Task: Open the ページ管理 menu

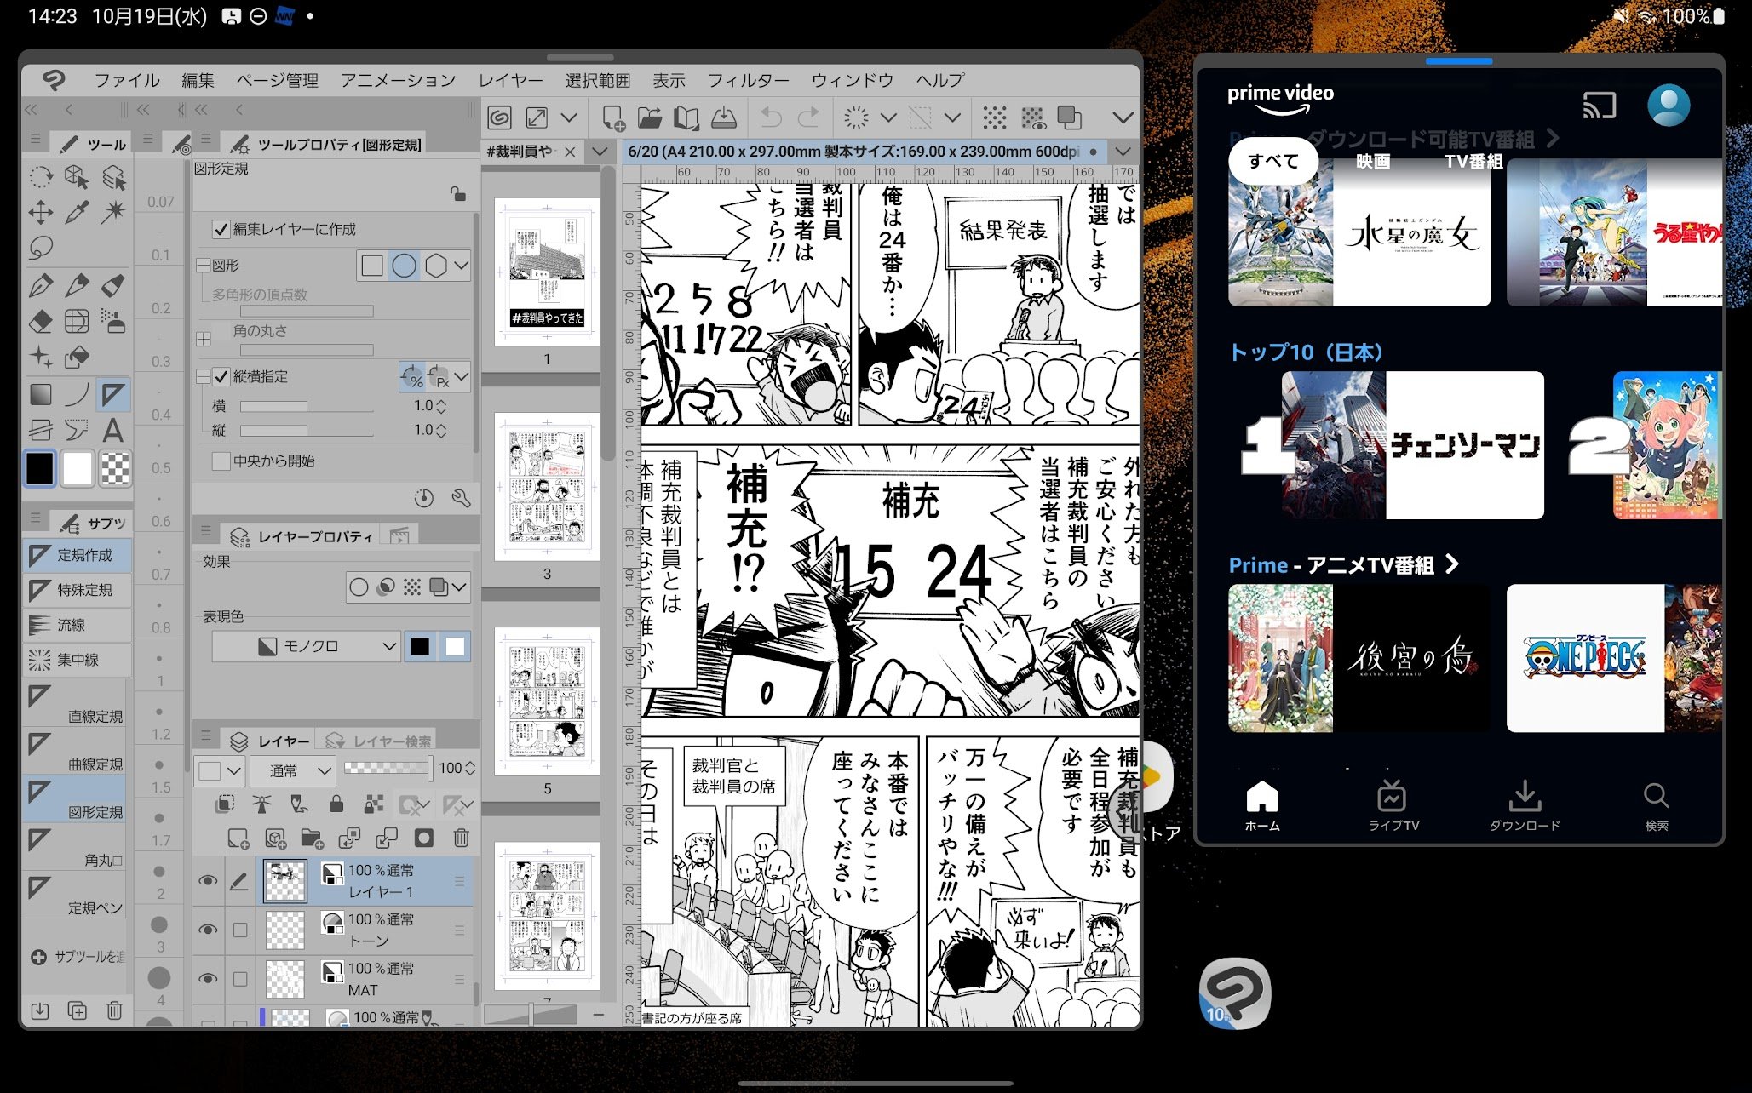Action: pos(277,80)
